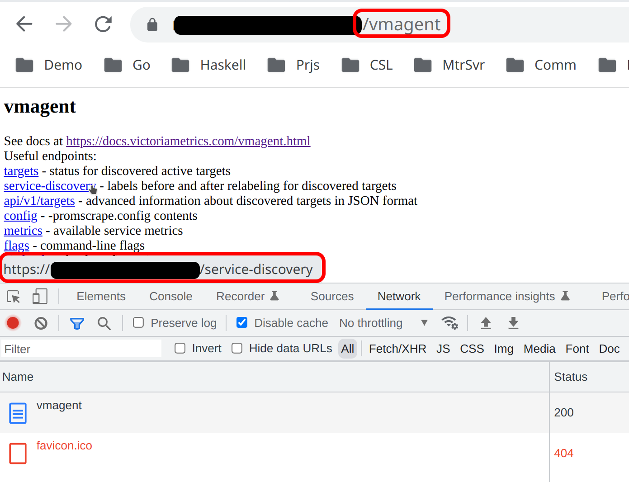Search within network requests

(x=104, y=323)
